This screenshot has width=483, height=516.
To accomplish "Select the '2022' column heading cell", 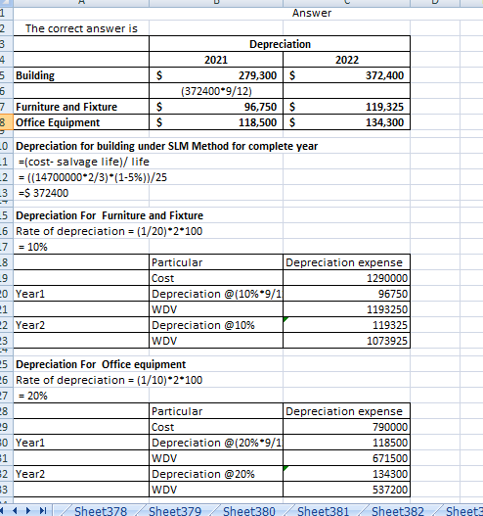I will (347, 60).
